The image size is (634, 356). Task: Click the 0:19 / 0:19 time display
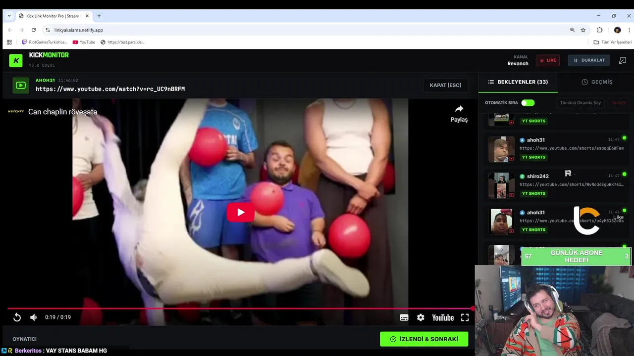(58, 317)
